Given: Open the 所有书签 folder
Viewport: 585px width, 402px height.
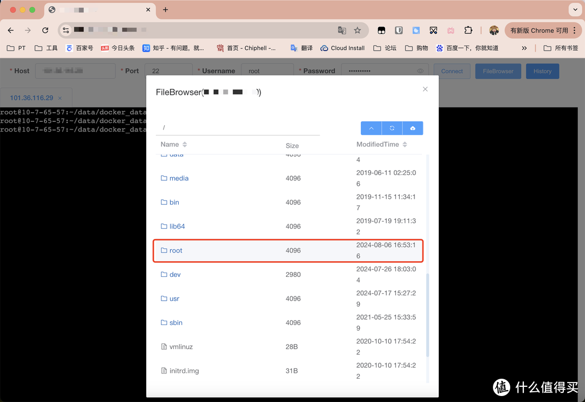Looking at the screenshot, I should point(561,48).
